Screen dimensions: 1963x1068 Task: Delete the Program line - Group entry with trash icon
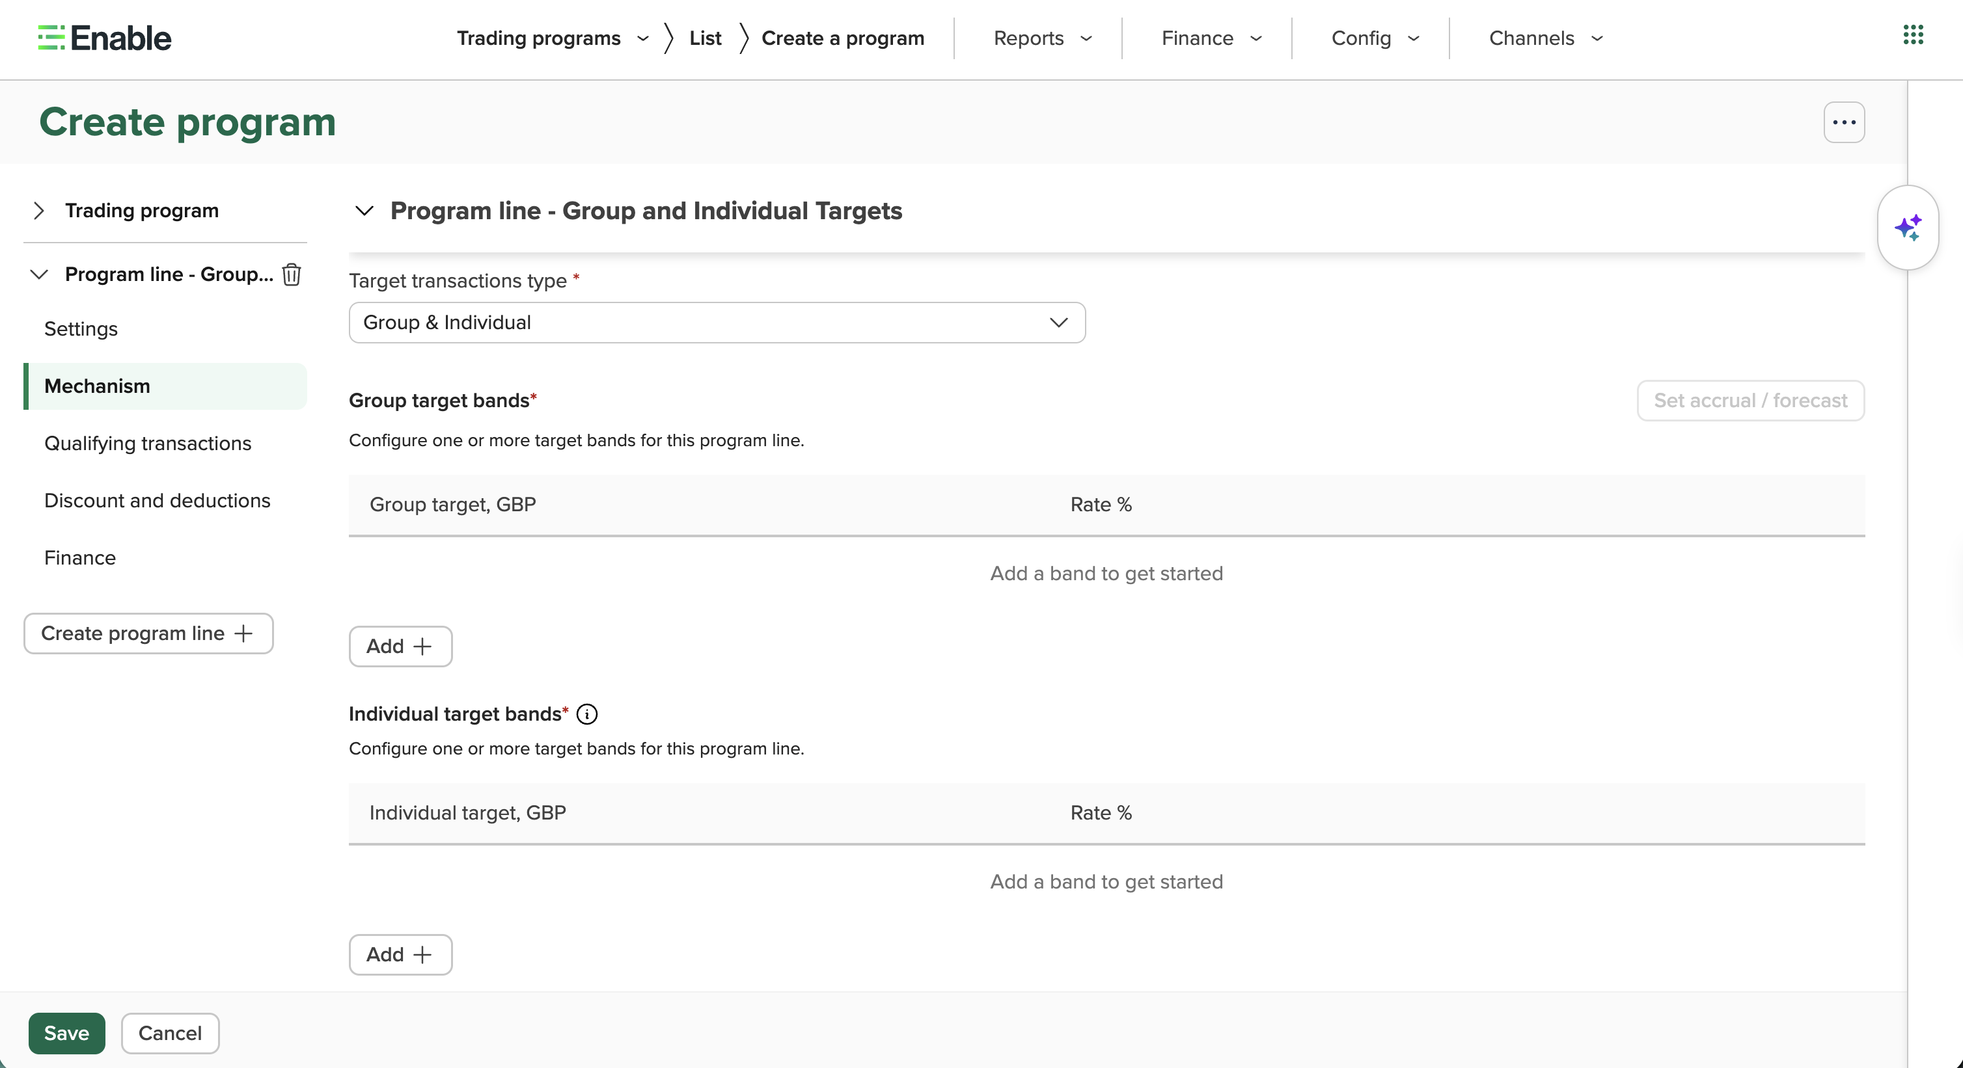(x=291, y=274)
